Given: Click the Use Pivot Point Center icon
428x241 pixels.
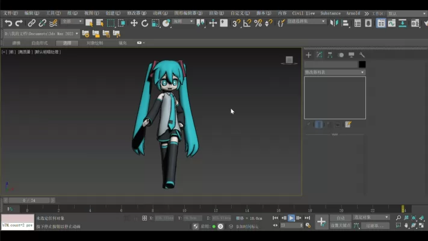Looking at the screenshot, I should click(x=200, y=23).
